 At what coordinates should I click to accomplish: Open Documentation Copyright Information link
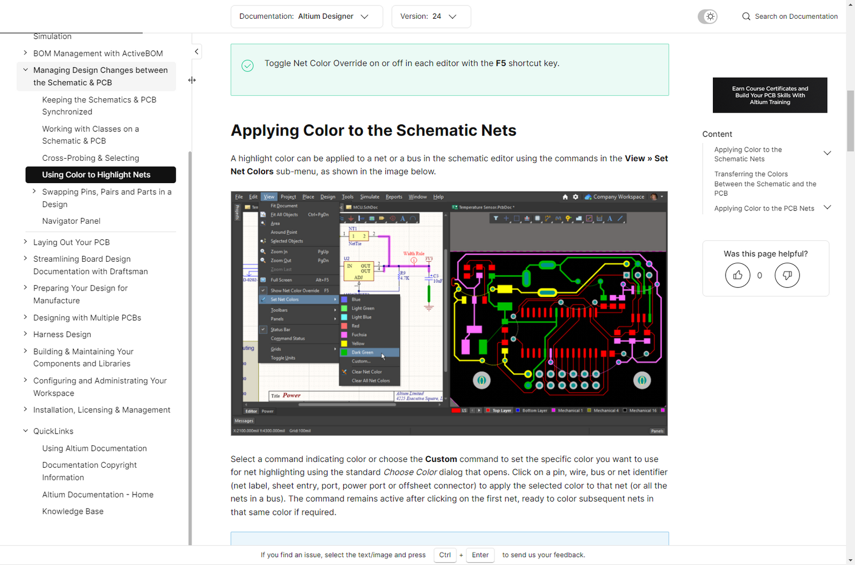89,471
